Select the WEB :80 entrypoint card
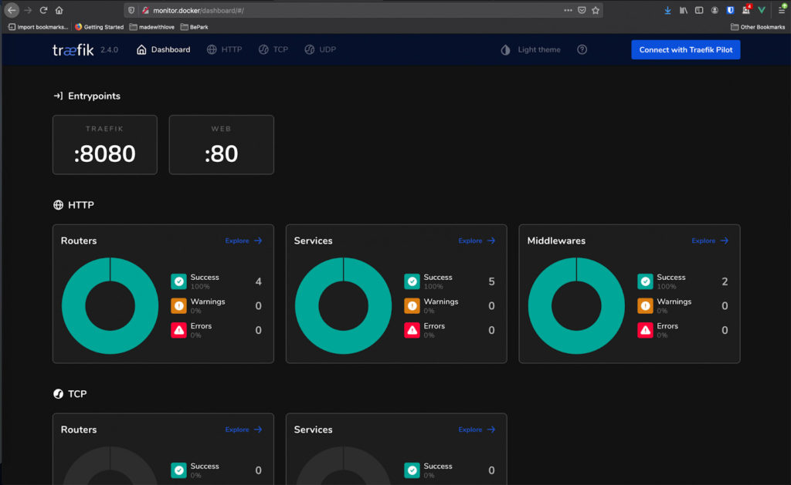The height and width of the screenshot is (485, 791). click(x=222, y=144)
